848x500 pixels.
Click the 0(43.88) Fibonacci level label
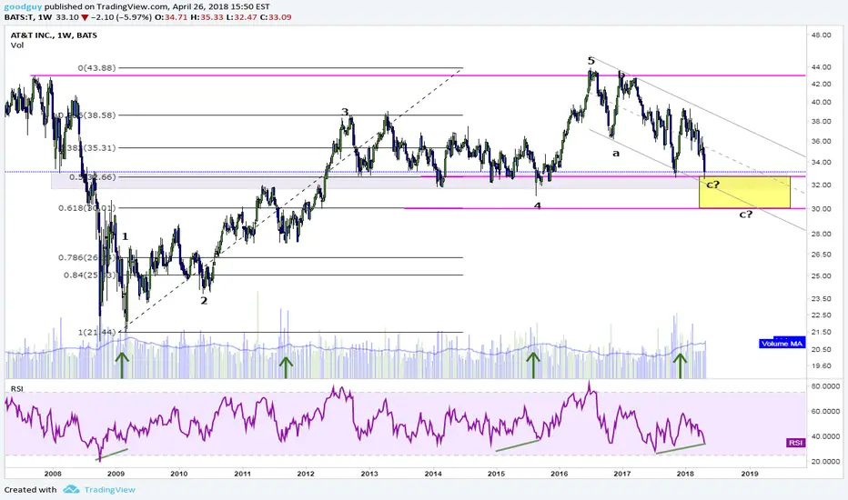[x=96, y=67]
